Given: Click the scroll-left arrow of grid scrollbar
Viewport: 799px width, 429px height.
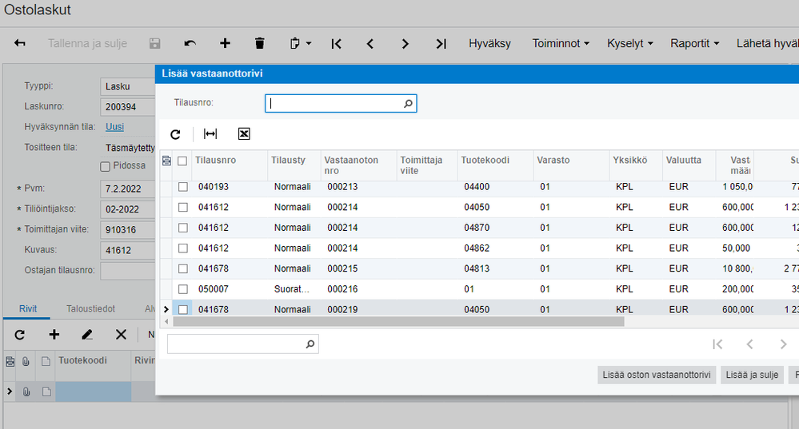Looking at the screenshot, I should coord(166,322).
